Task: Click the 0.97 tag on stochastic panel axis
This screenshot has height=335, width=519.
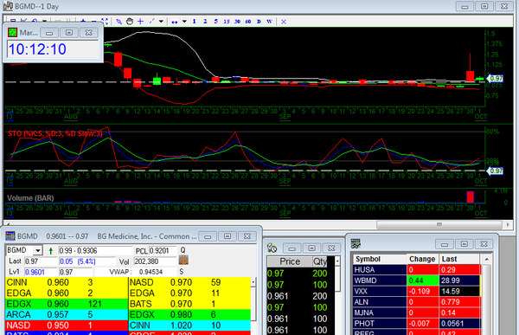Action: [495, 171]
